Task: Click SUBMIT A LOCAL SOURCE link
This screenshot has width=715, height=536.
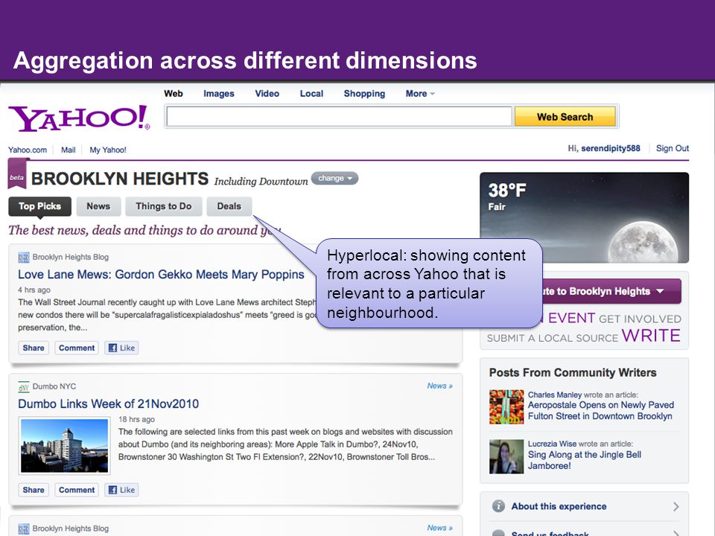Action: [x=552, y=338]
